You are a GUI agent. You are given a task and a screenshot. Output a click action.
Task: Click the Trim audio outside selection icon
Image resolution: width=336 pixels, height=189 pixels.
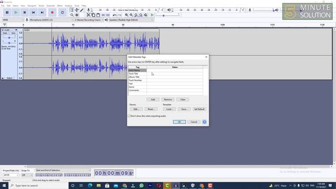(x=103, y=15)
